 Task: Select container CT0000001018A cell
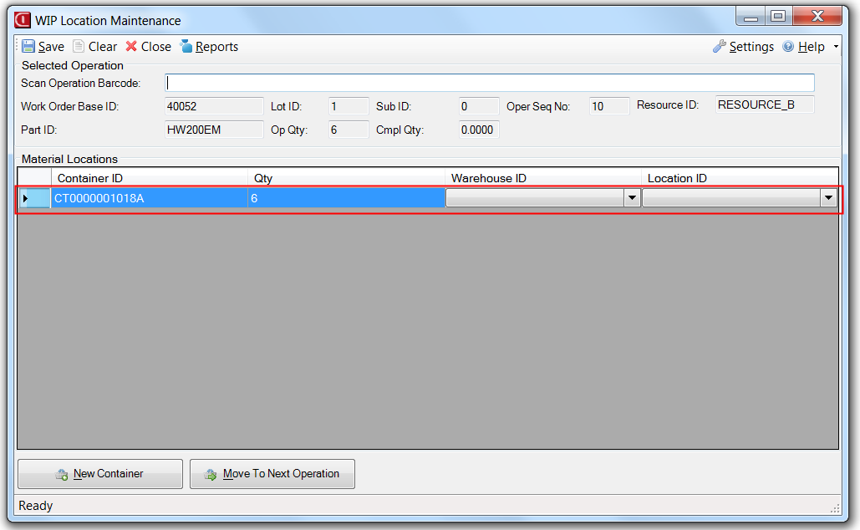[x=149, y=198]
